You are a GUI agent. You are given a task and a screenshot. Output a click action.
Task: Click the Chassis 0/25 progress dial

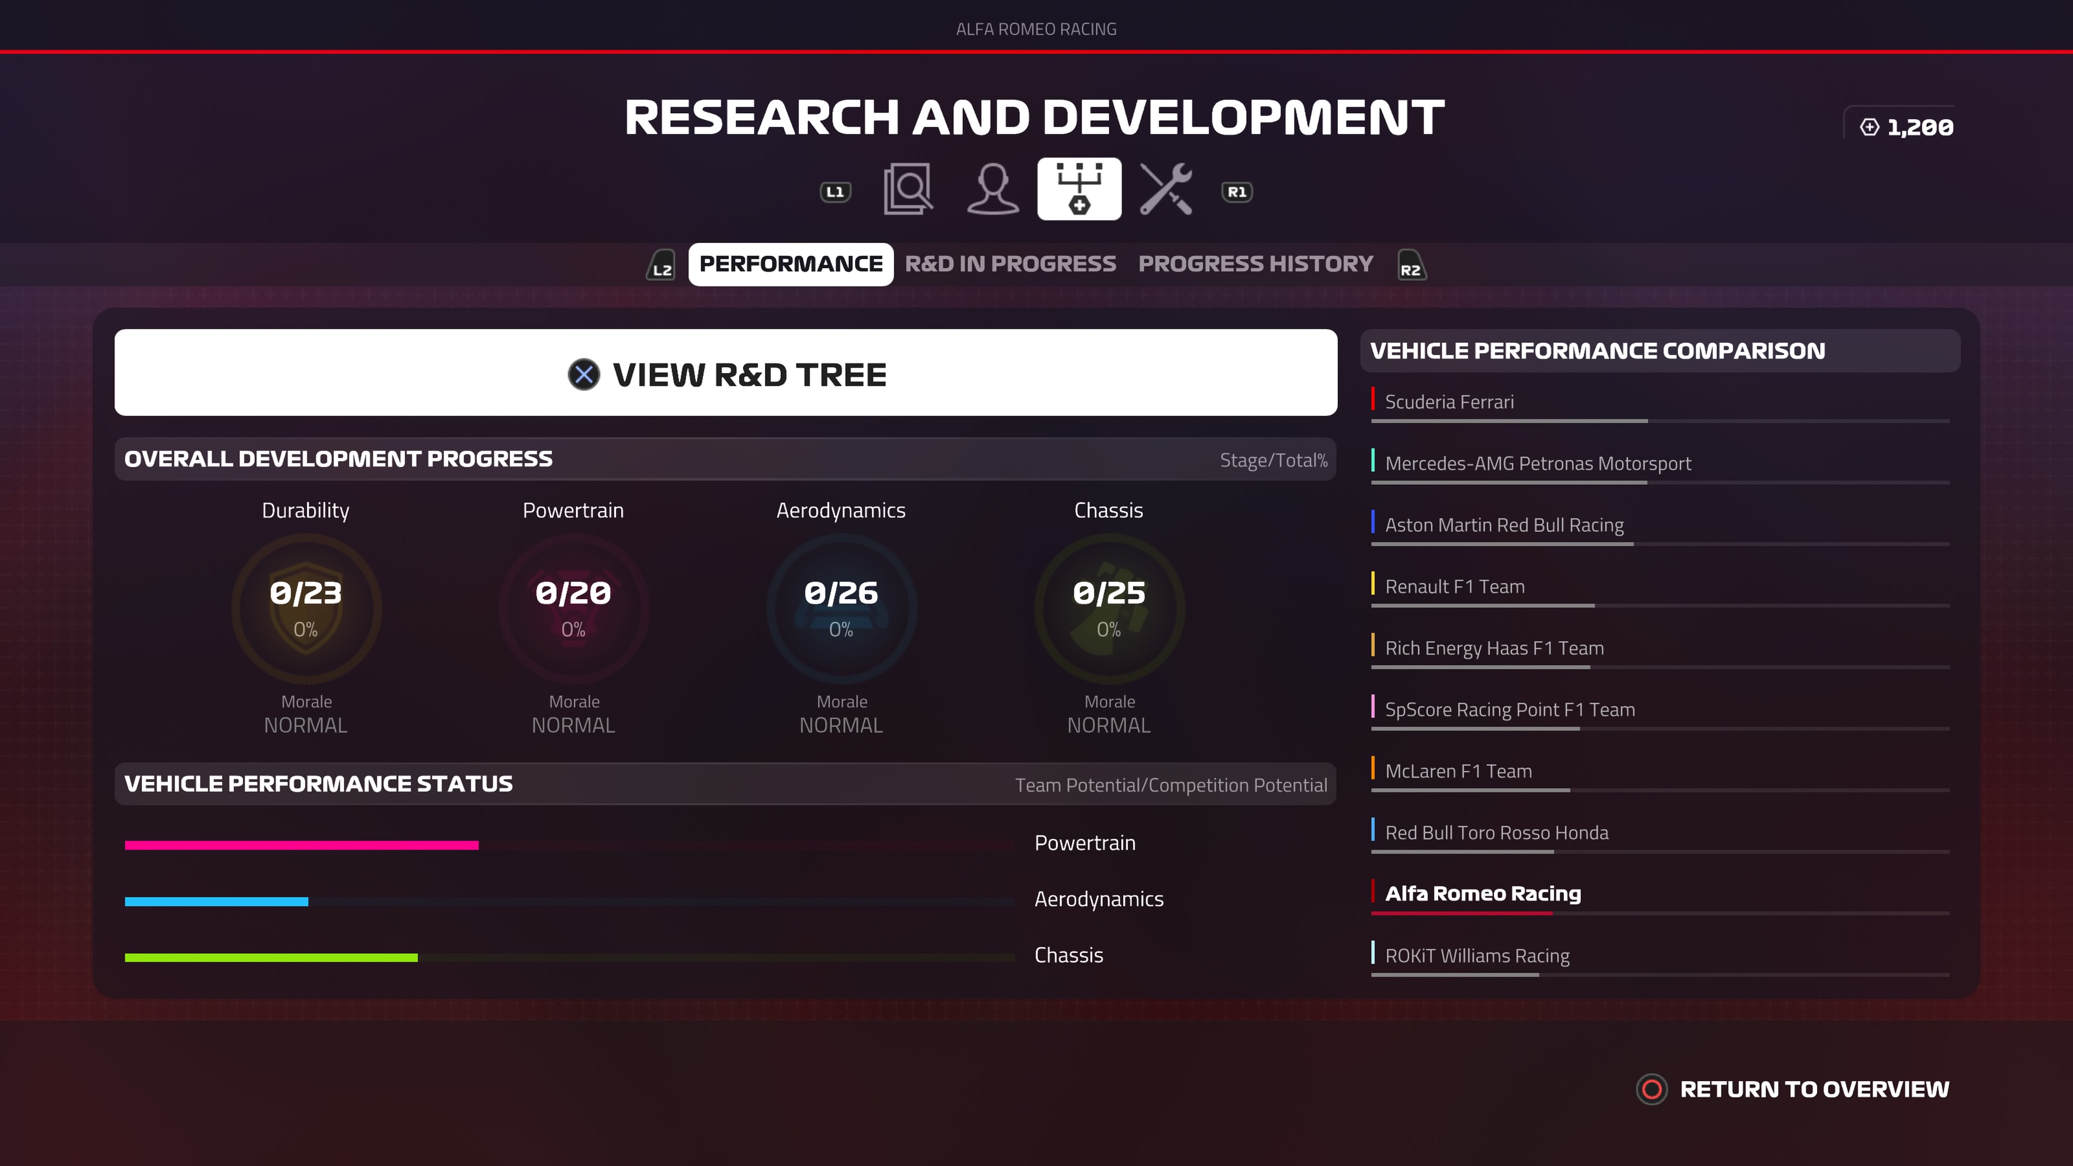[x=1108, y=609]
